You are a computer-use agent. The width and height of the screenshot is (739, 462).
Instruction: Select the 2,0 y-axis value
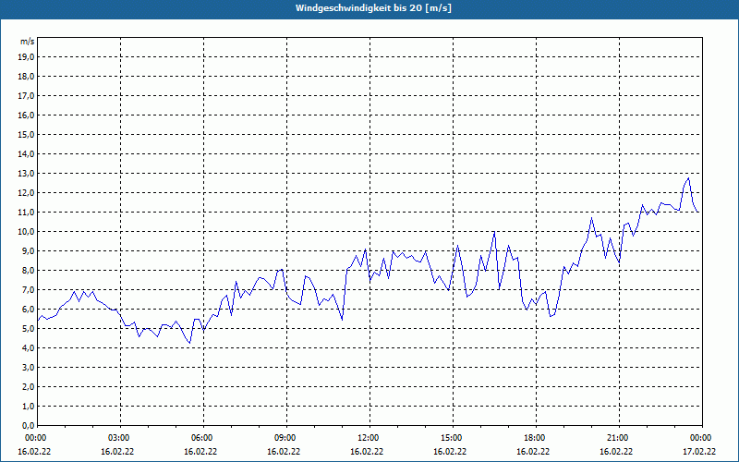click(x=28, y=387)
